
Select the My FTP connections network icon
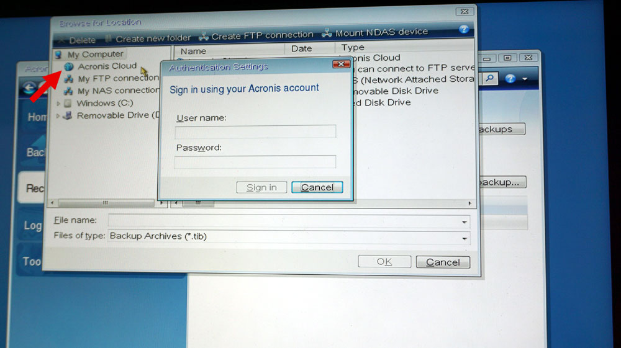point(69,79)
